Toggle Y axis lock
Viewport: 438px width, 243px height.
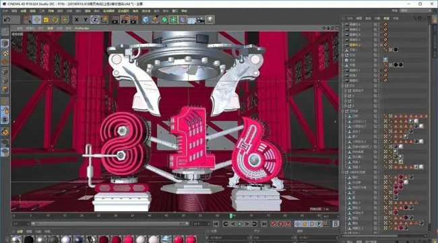click(86, 20)
